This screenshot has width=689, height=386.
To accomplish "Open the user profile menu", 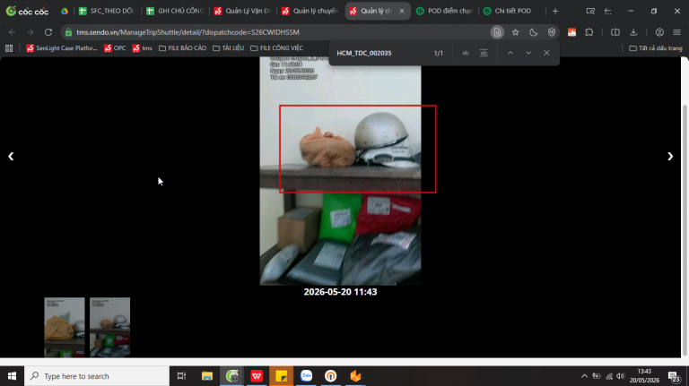I will click(659, 32).
